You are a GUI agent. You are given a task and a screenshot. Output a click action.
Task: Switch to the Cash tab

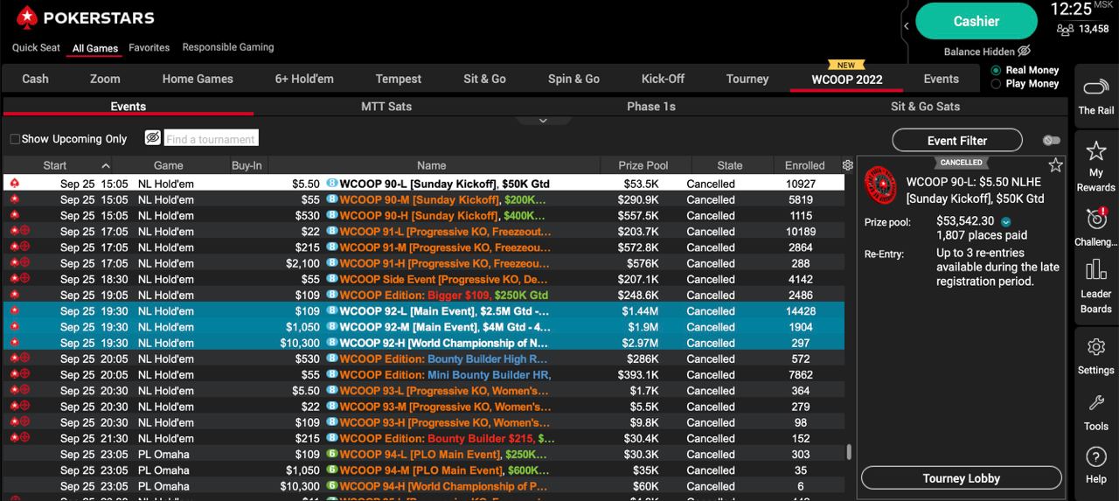(35, 79)
